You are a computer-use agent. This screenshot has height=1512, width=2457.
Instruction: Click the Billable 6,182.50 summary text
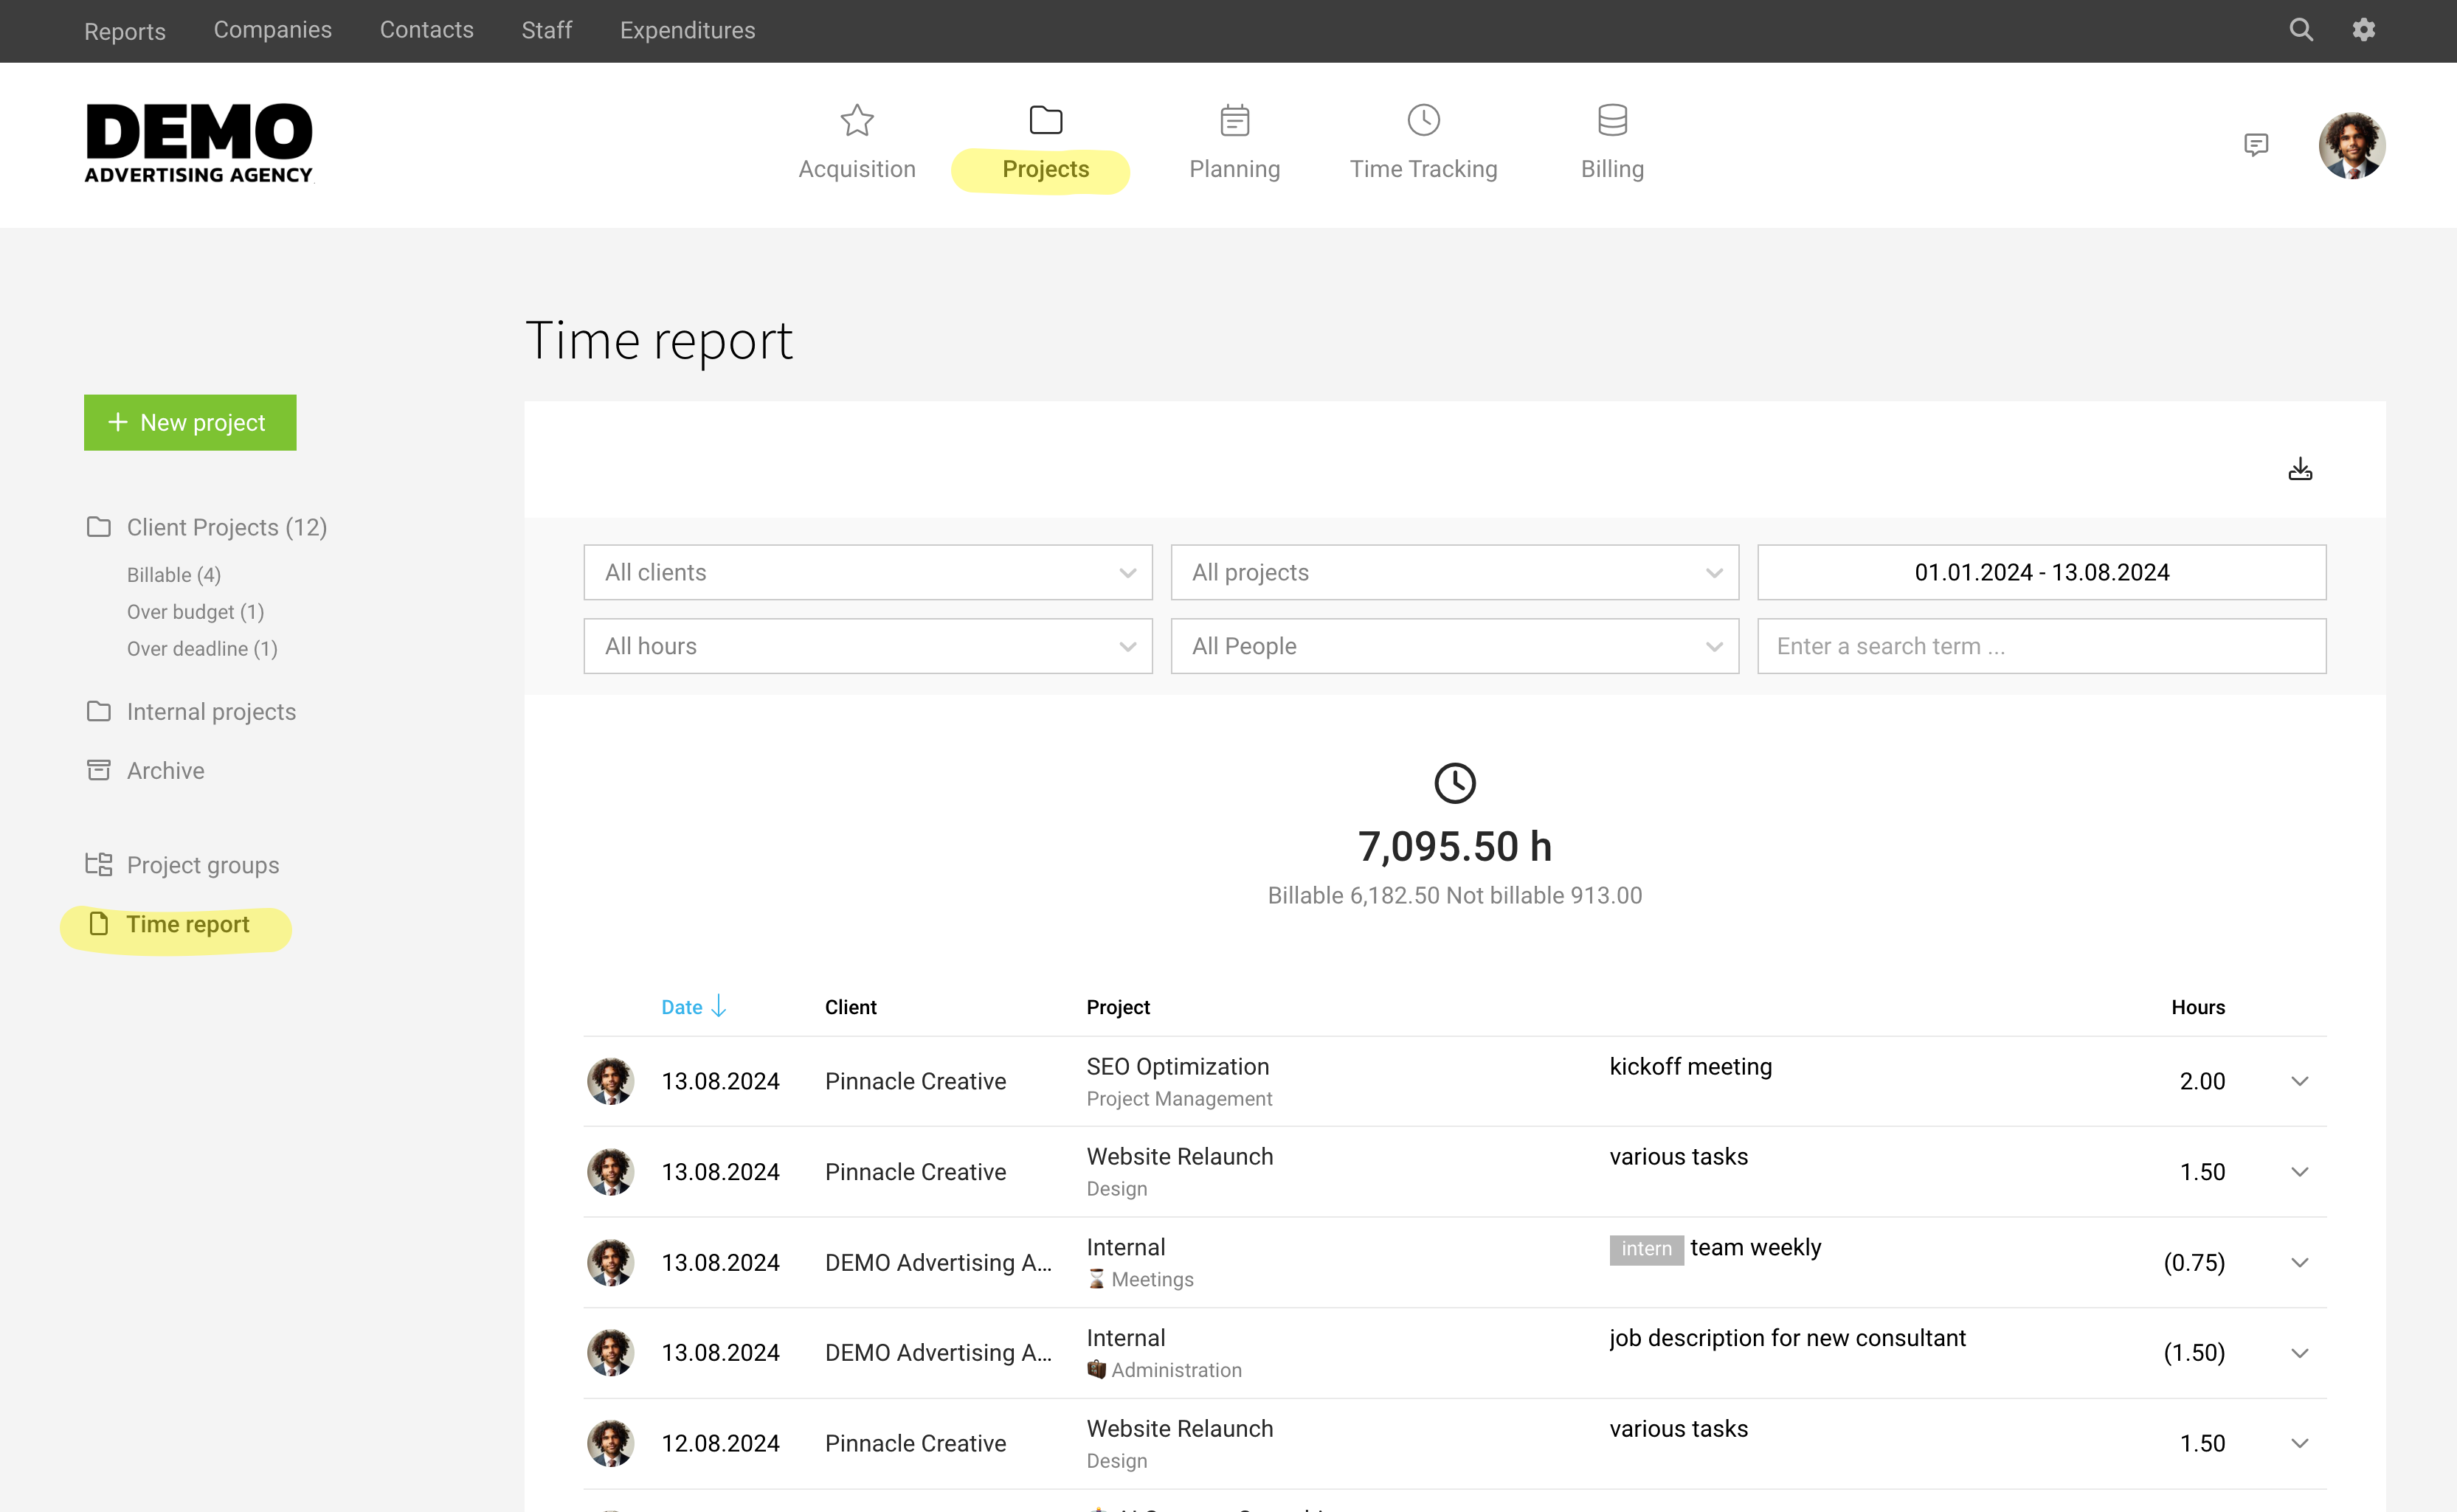click(x=1353, y=895)
